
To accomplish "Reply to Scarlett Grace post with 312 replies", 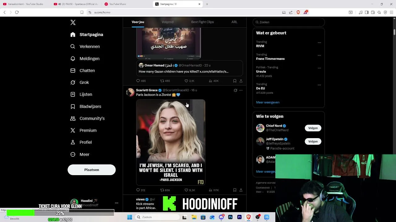I will coord(141,190).
